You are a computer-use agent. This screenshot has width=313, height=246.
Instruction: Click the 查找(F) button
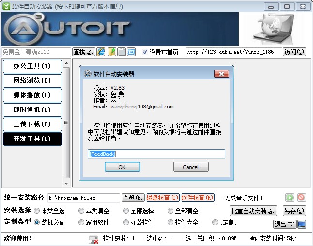[84, 52]
